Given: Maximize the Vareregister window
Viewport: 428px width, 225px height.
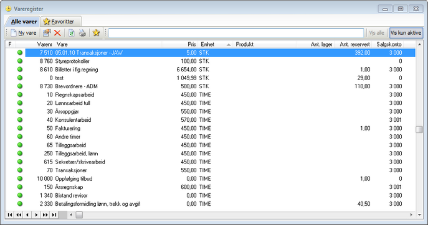Looking at the screenshot, I should (x=401, y=9).
